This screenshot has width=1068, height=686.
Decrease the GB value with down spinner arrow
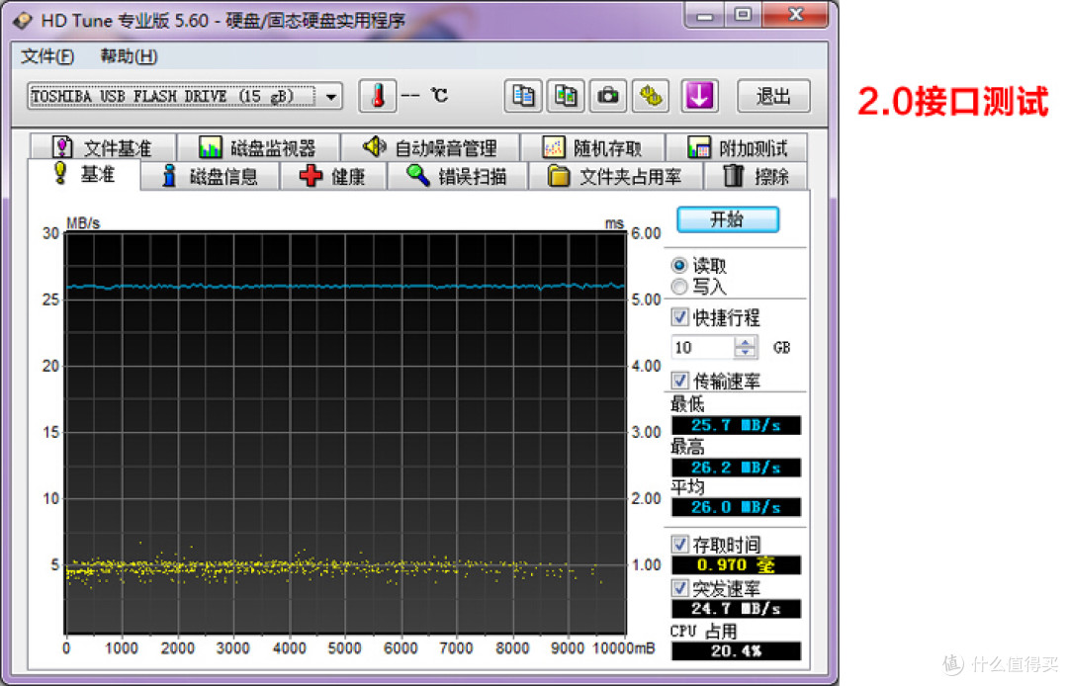pyautogui.click(x=746, y=353)
